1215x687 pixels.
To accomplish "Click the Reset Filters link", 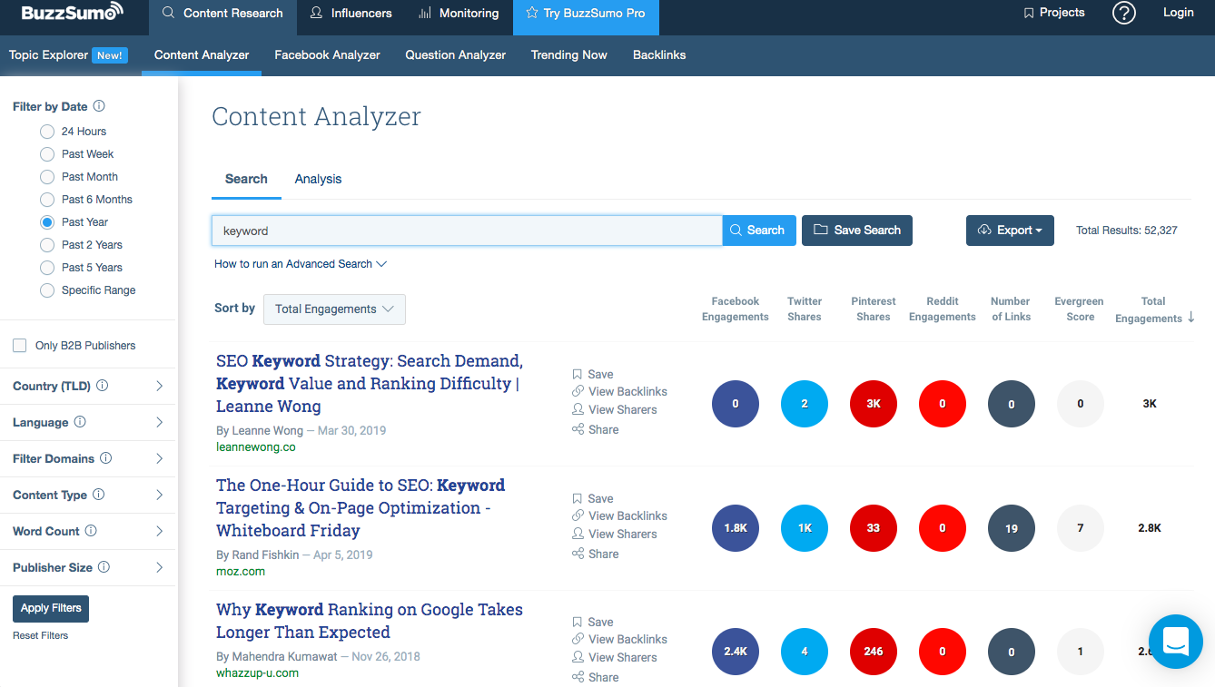I will pos(41,635).
